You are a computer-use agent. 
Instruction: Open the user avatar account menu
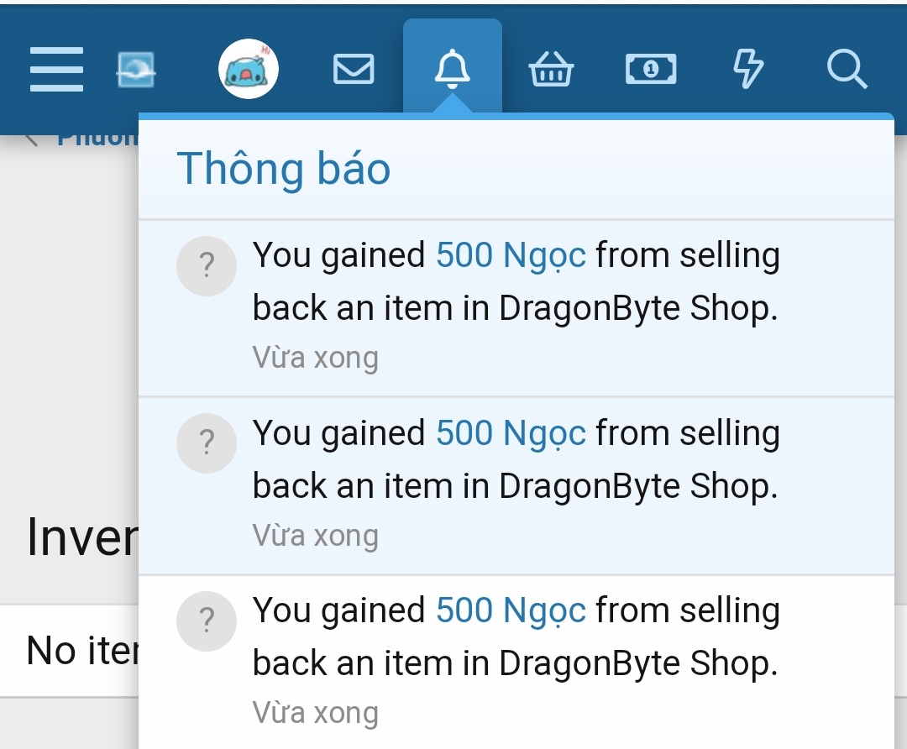(x=249, y=70)
